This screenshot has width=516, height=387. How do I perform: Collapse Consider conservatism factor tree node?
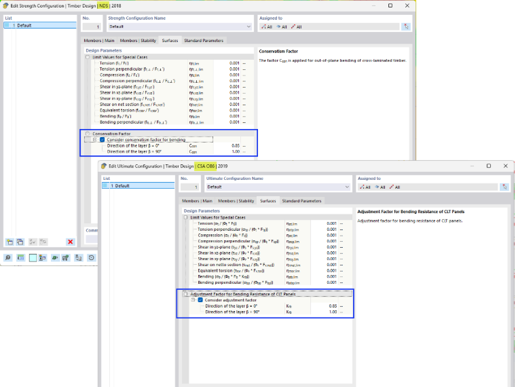click(95, 140)
